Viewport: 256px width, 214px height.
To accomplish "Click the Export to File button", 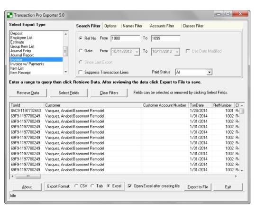I will click(x=198, y=187).
